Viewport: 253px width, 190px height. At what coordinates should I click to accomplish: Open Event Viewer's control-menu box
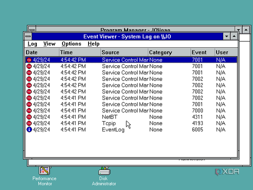[28, 36]
